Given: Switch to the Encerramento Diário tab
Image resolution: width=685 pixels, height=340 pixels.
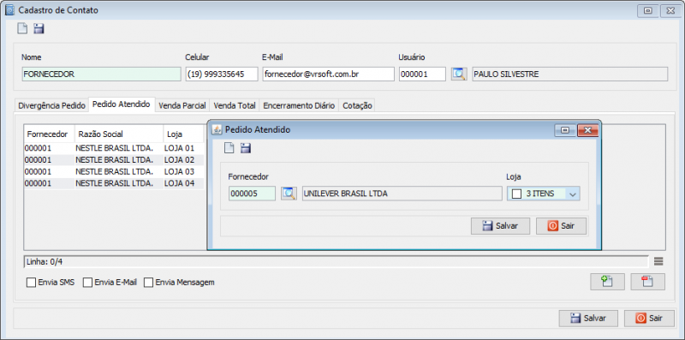Looking at the screenshot, I should click(299, 105).
